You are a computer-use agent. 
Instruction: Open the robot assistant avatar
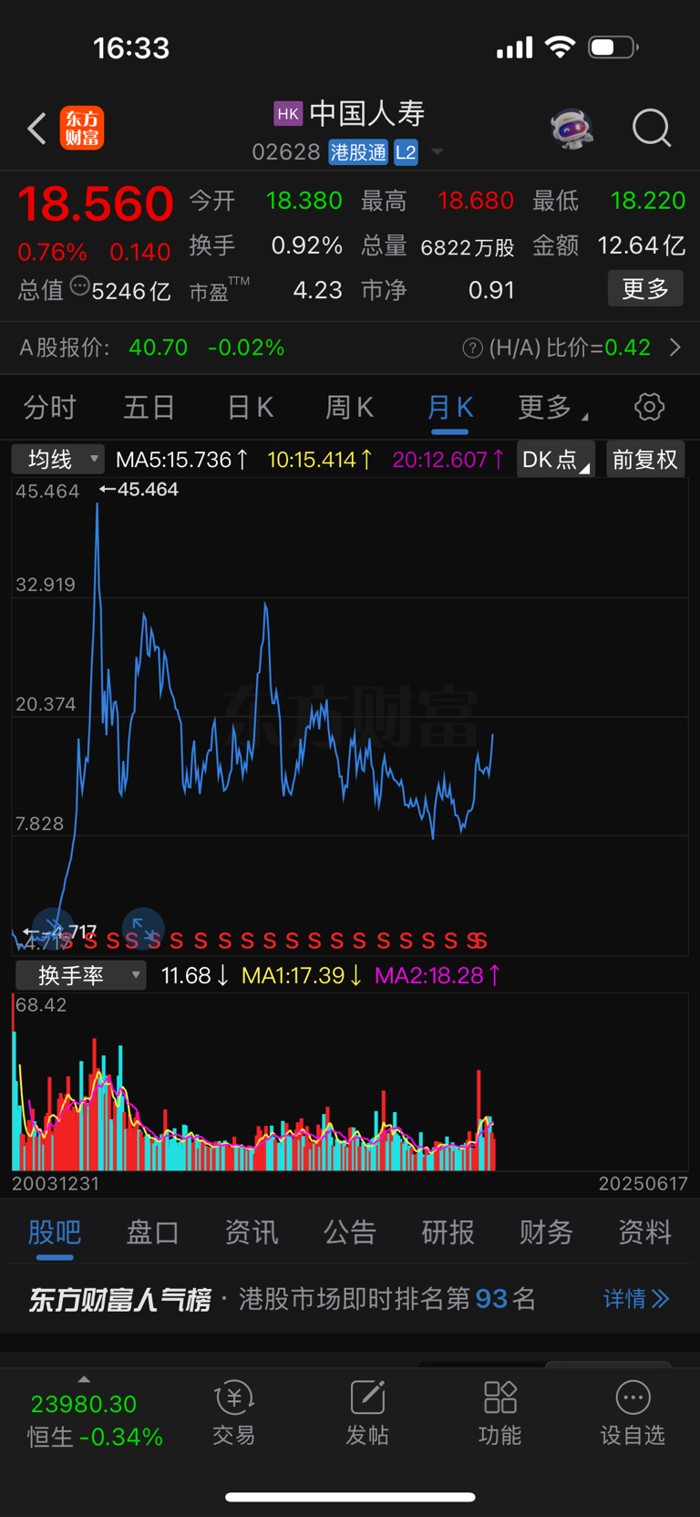572,129
